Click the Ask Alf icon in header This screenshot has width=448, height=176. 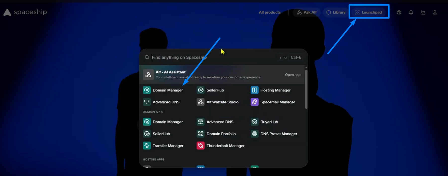299,12
